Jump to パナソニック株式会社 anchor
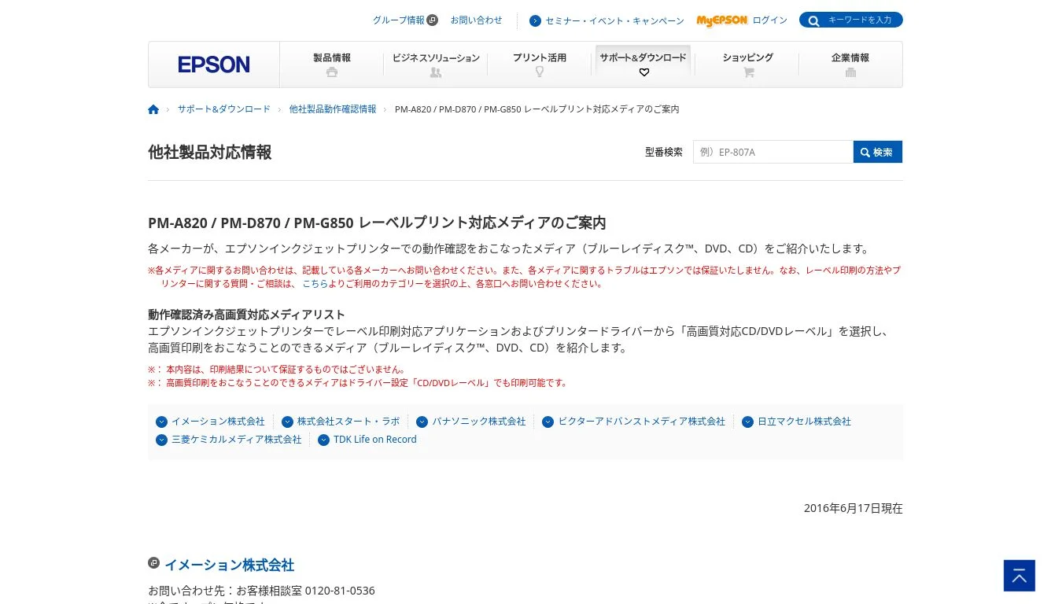 478,422
